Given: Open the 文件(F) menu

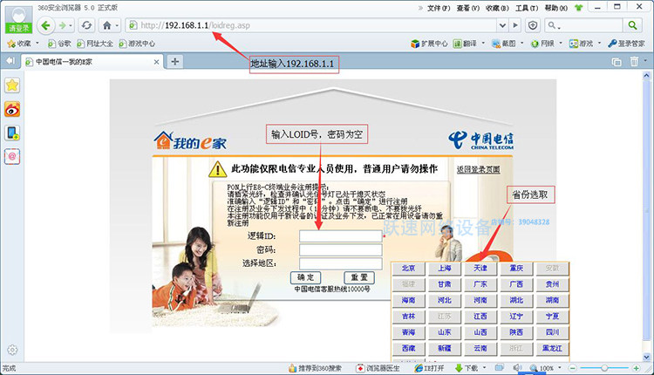Looking at the screenshot, I should pos(439,8).
